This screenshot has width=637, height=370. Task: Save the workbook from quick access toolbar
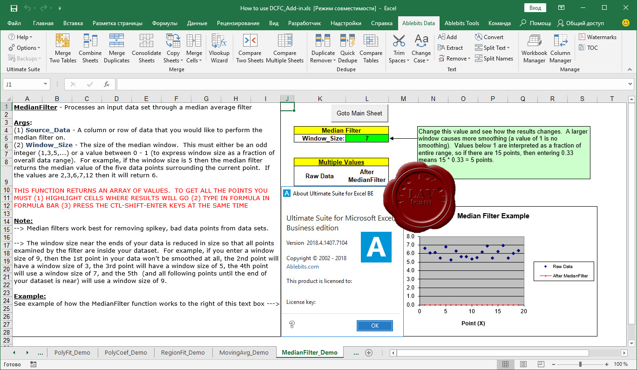pos(14,8)
